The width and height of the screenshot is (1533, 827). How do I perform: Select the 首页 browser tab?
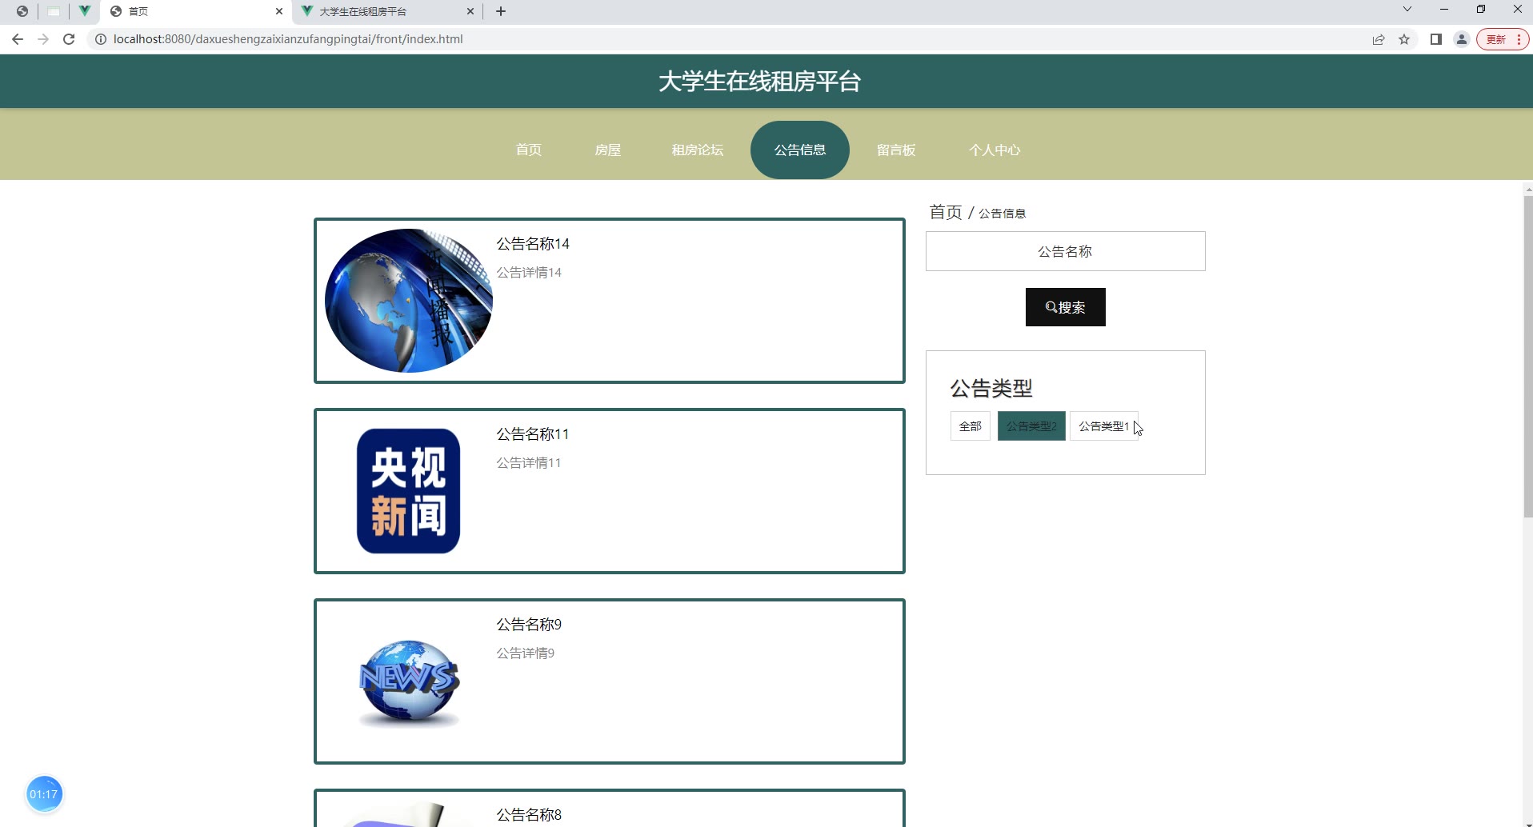pyautogui.click(x=197, y=11)
